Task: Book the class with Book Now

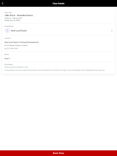Action: tap(58, 153)
